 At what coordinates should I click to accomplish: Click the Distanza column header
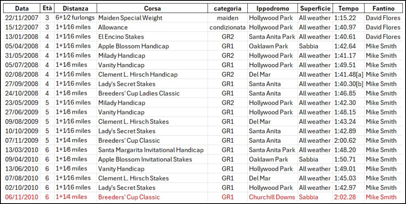(x=75, y=8)
